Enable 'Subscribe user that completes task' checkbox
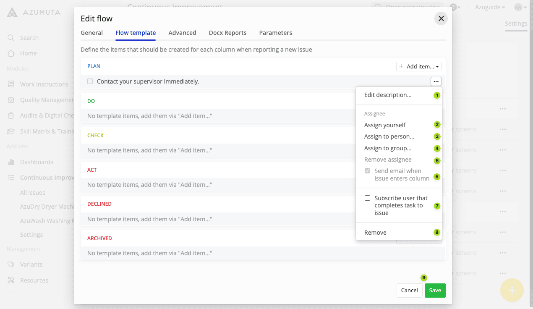The height and width of the screenshot is (309, 533). coord(368,198)
